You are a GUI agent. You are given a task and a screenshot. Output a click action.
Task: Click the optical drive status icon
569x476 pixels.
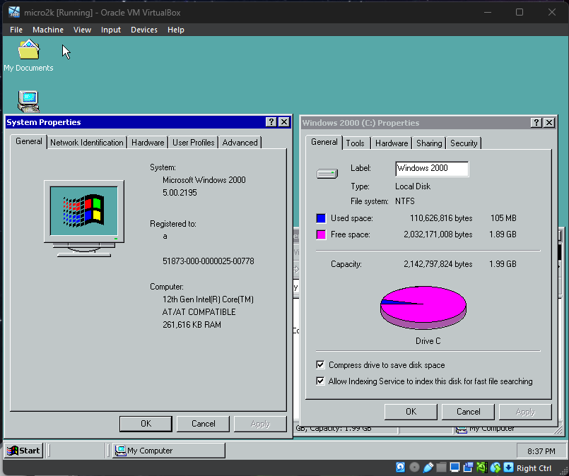point(414,468)
